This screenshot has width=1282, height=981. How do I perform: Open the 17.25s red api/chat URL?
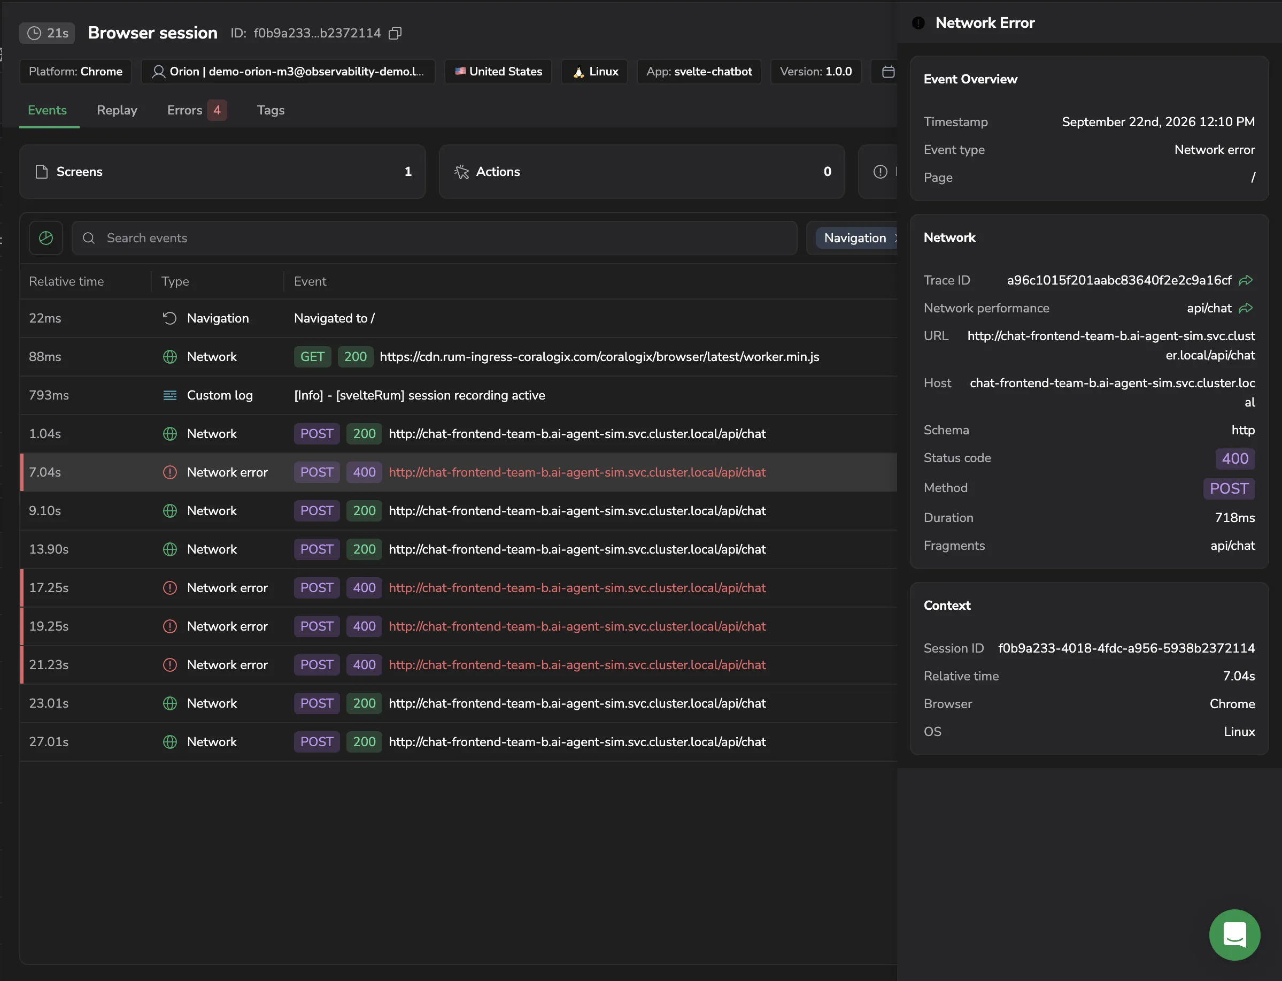577,588
